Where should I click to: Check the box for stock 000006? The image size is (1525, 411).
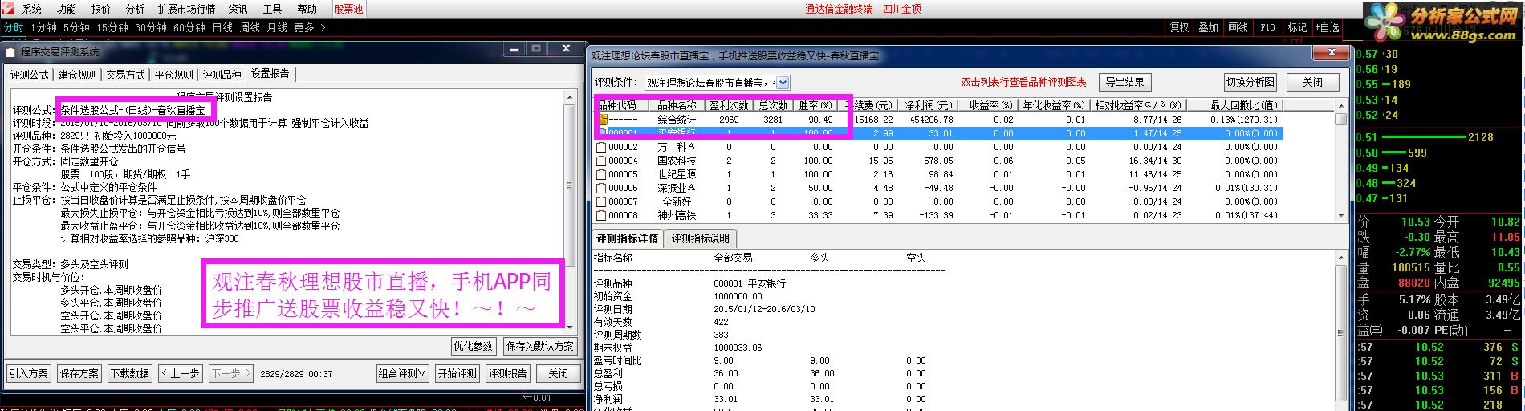[601, 188]
